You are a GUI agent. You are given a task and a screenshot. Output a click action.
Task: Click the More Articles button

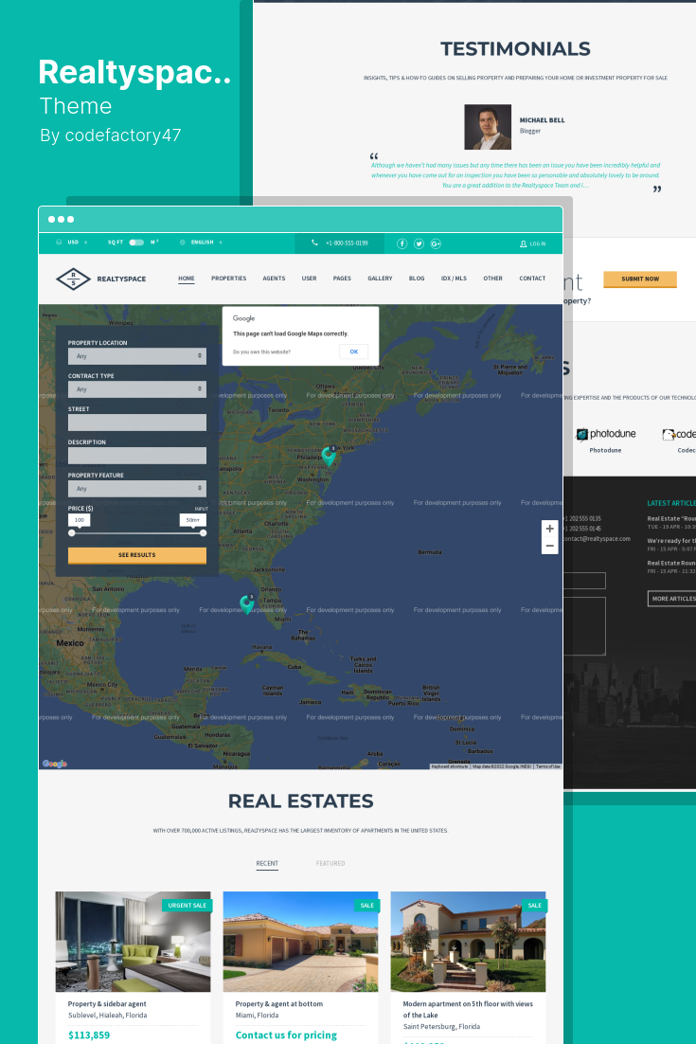pos(672,599)
